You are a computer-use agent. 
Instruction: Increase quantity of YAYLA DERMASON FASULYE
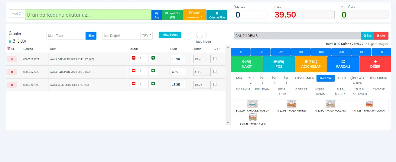tap(153, 58)
